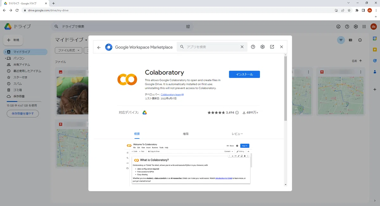
Task: Click the 新規 (New) button in Drive
Action: coord(13,40)
